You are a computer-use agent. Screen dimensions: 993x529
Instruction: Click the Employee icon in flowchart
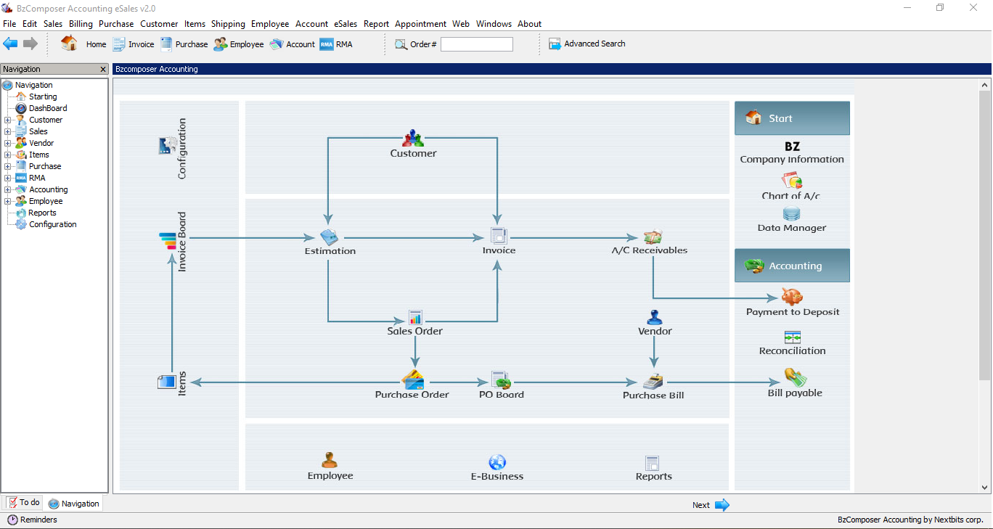(330, 460)
